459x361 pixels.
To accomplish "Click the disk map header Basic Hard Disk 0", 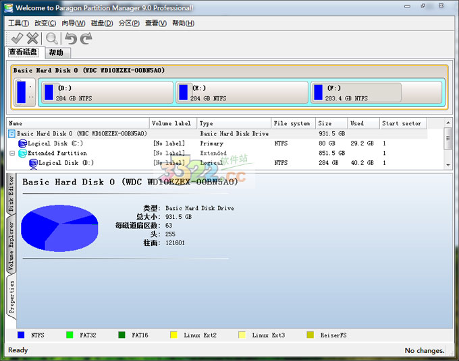I will (89, 71).
